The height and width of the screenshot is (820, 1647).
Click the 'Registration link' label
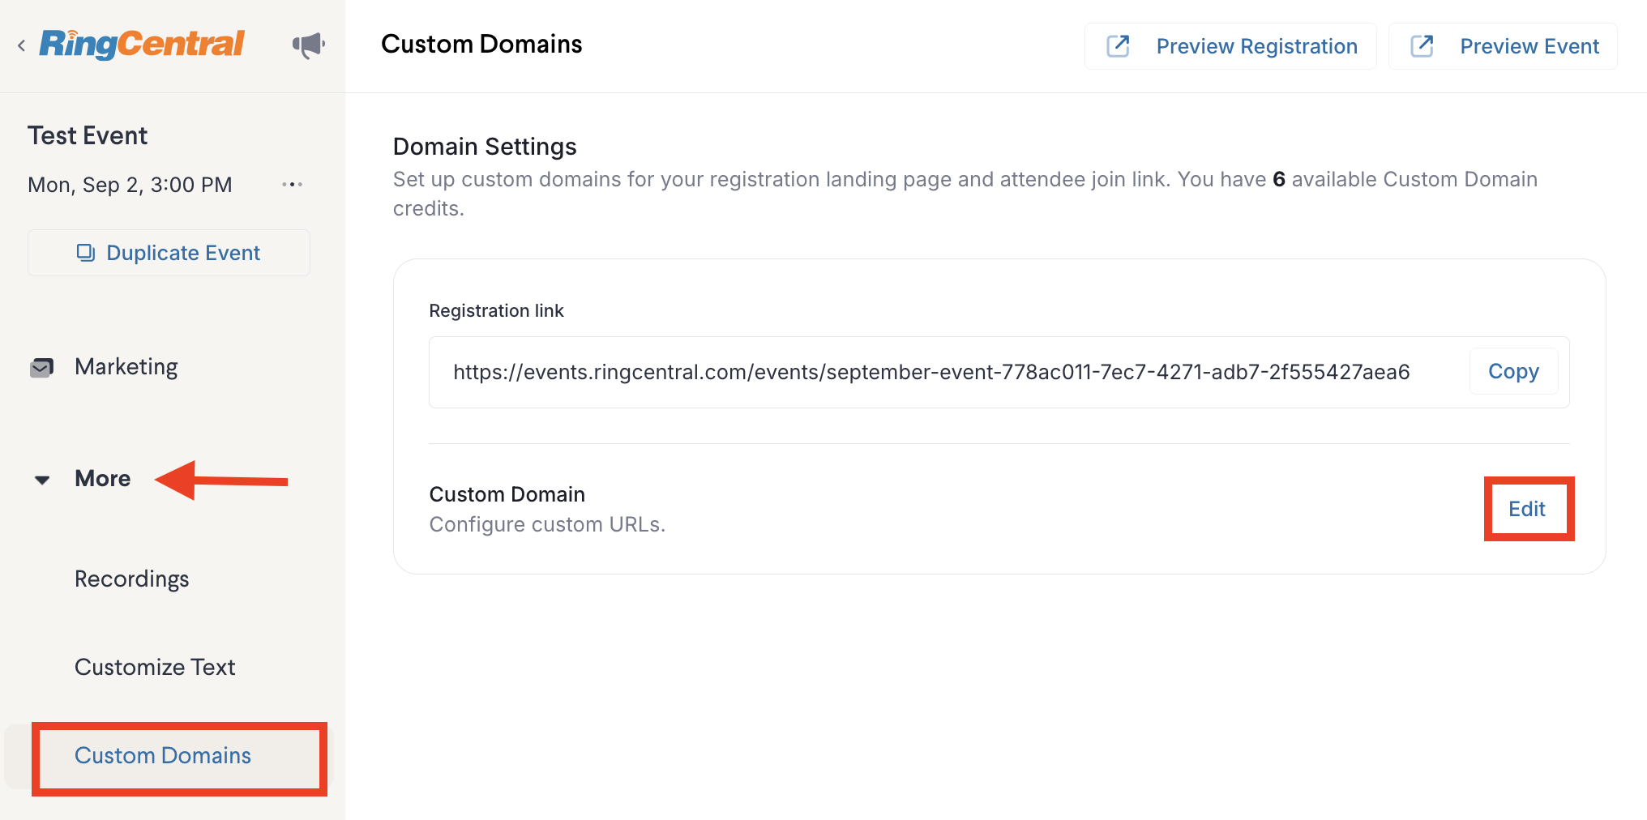(x=496, y=310)
